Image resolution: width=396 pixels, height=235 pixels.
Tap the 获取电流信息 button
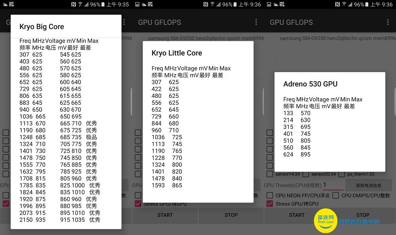pyautogui.click(x=369, y=185)
